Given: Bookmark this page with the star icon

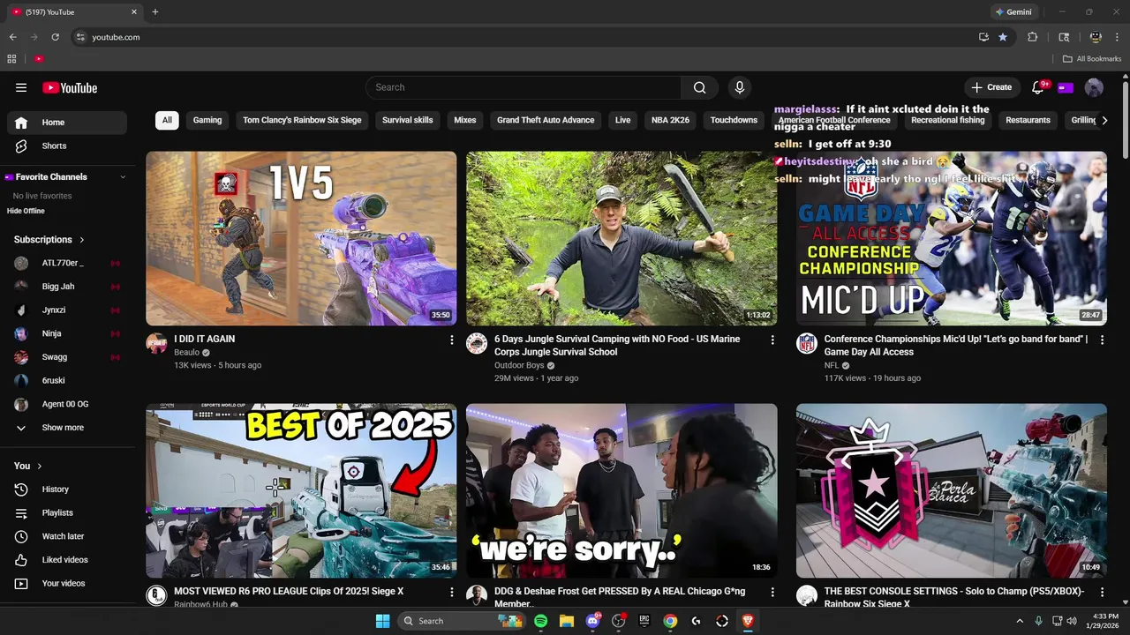Looking at the screenshot, I should [1003, 37].
